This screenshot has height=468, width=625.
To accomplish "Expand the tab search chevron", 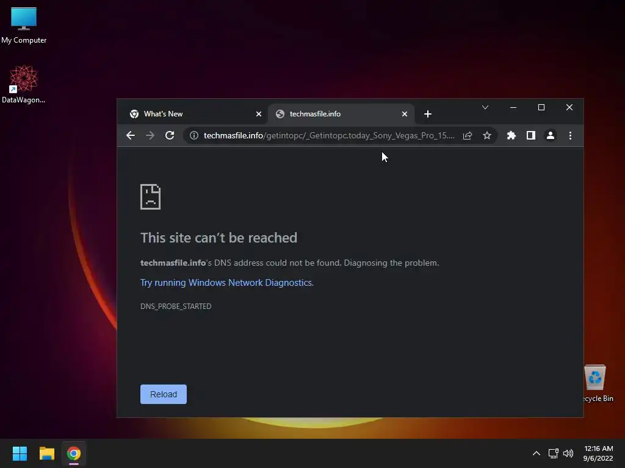I will [485, 107].
